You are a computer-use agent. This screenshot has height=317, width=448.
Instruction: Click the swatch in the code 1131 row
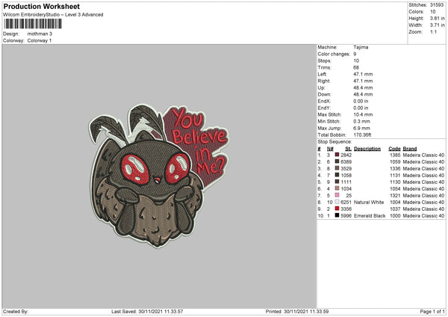click(337, 175)
